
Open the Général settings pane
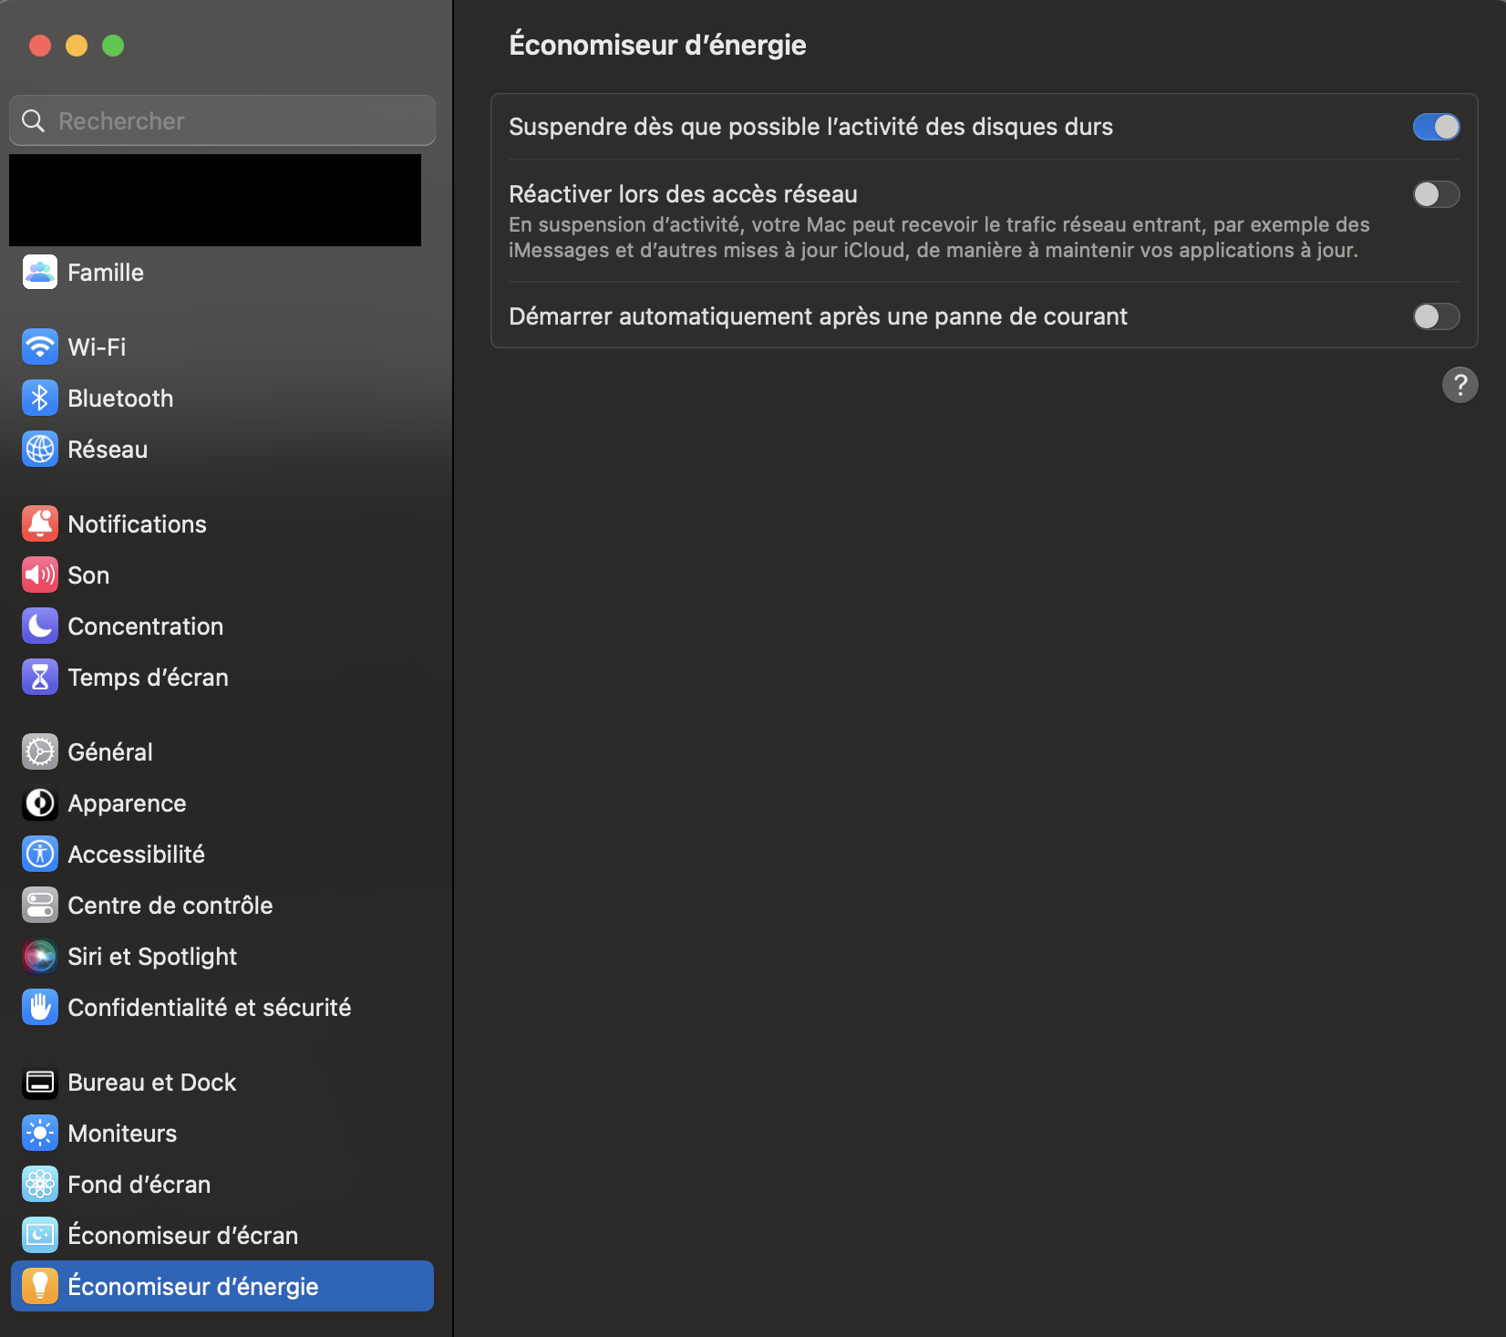pos(110,752)
